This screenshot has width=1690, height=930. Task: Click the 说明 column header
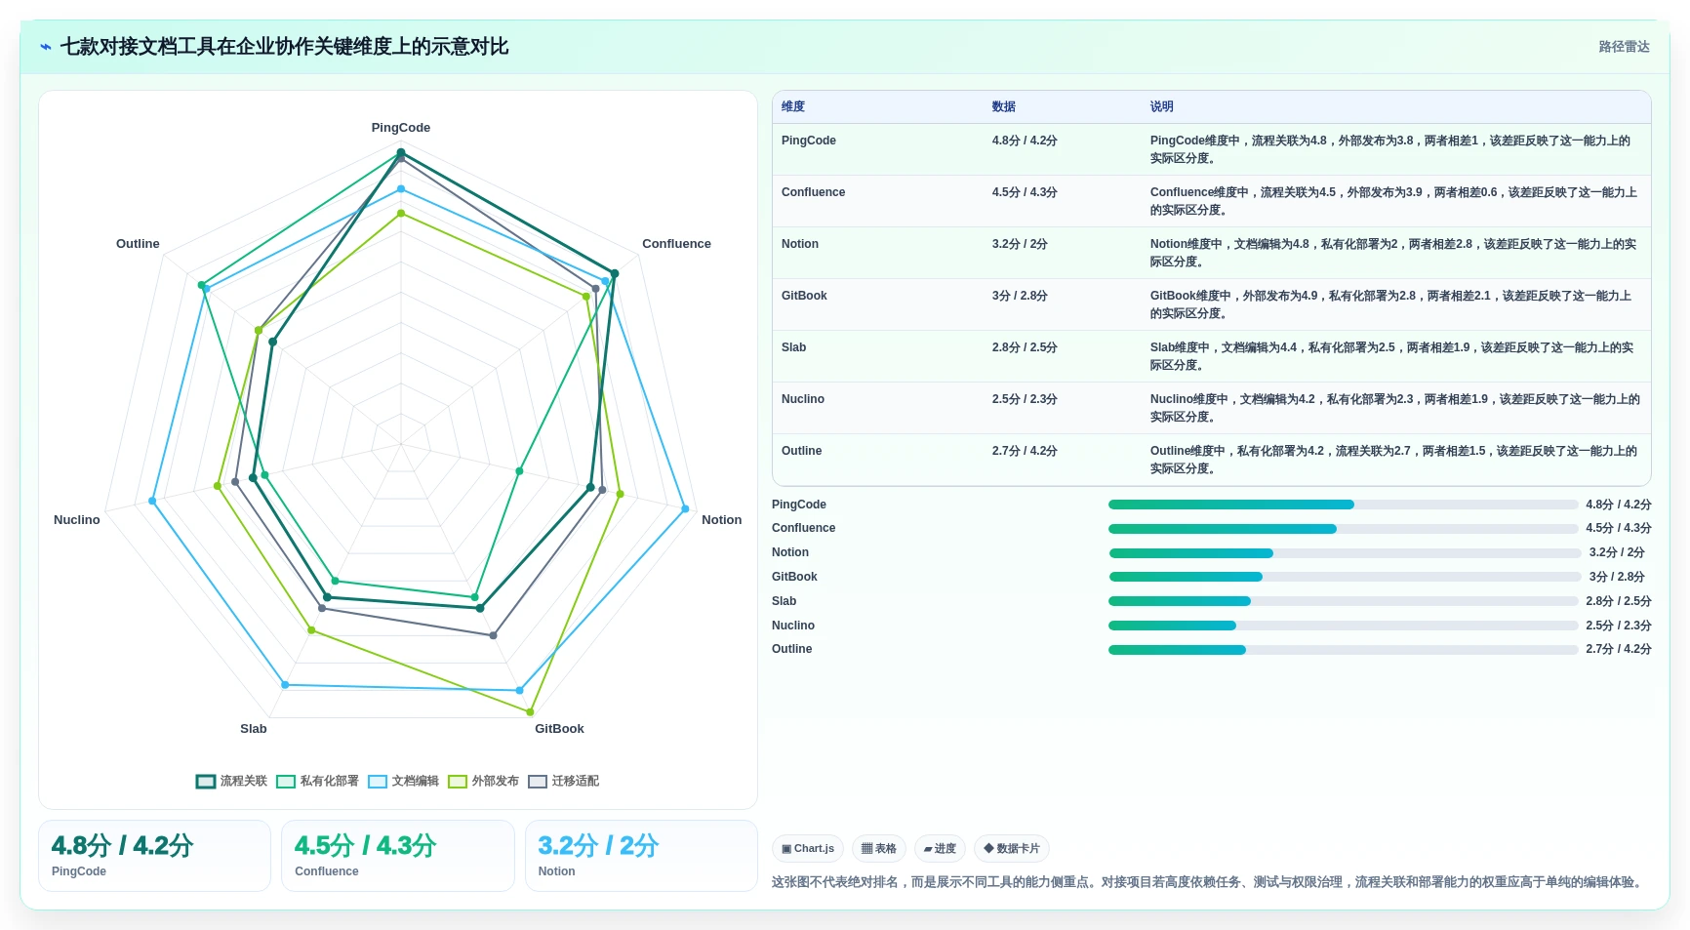1161,106
